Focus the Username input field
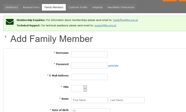This screenshot has width=186, height=112. (89, 54)
